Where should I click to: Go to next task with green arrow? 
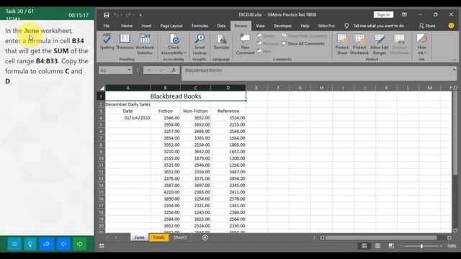pyautogui.click(x=80, y=244)
